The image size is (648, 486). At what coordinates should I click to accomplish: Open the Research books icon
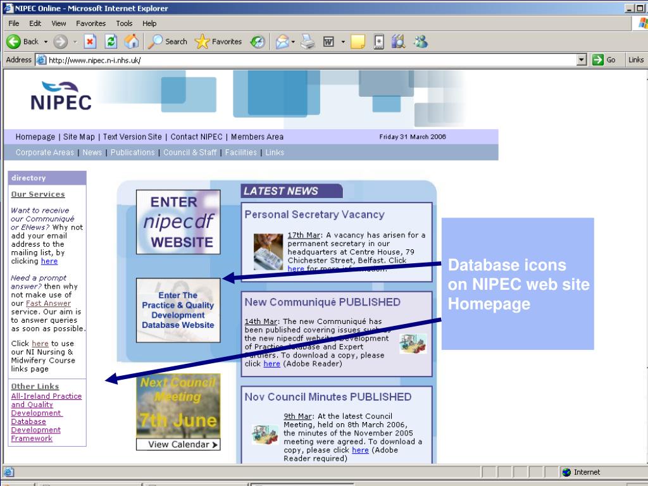pyautogui.click(x=399, y=41)
